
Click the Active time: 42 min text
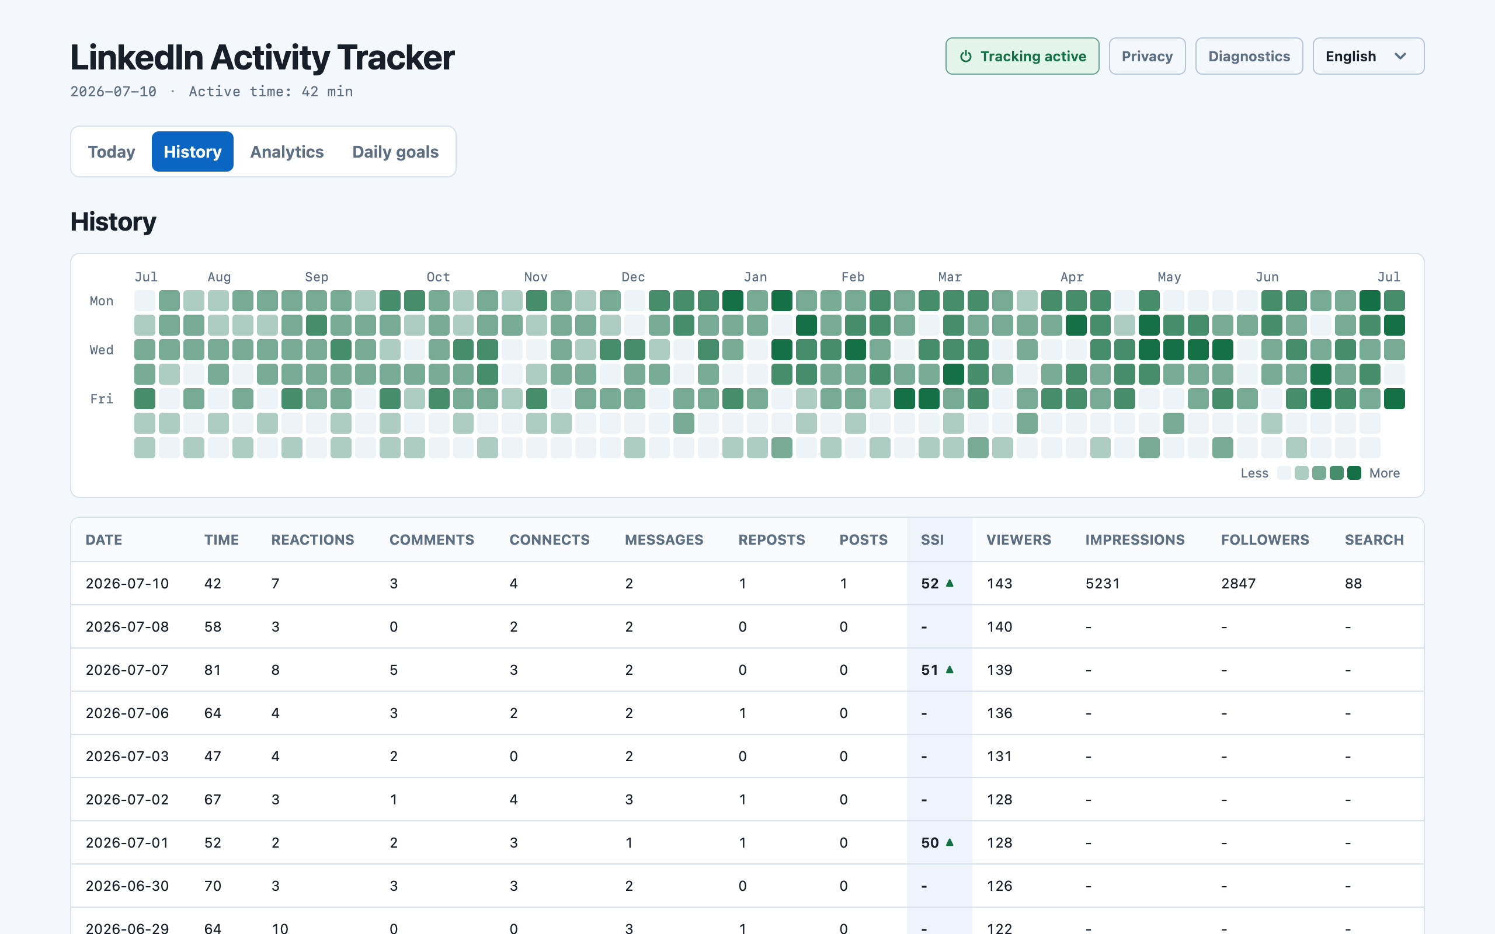pos(270,92)
